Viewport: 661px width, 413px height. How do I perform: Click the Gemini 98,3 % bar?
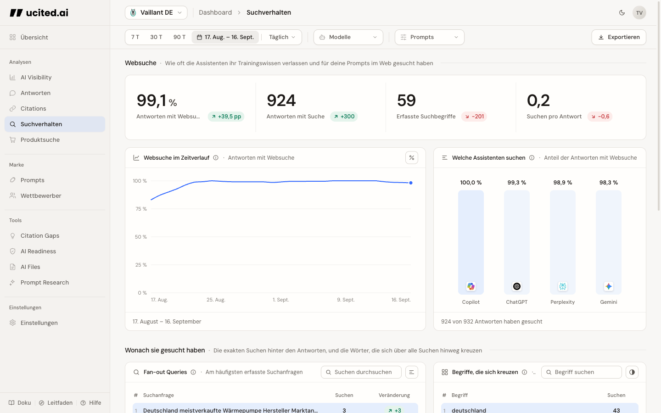609,242
